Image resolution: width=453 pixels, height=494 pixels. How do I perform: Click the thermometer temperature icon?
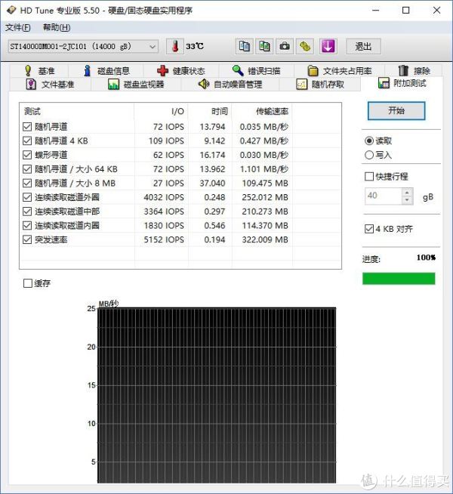175,46
